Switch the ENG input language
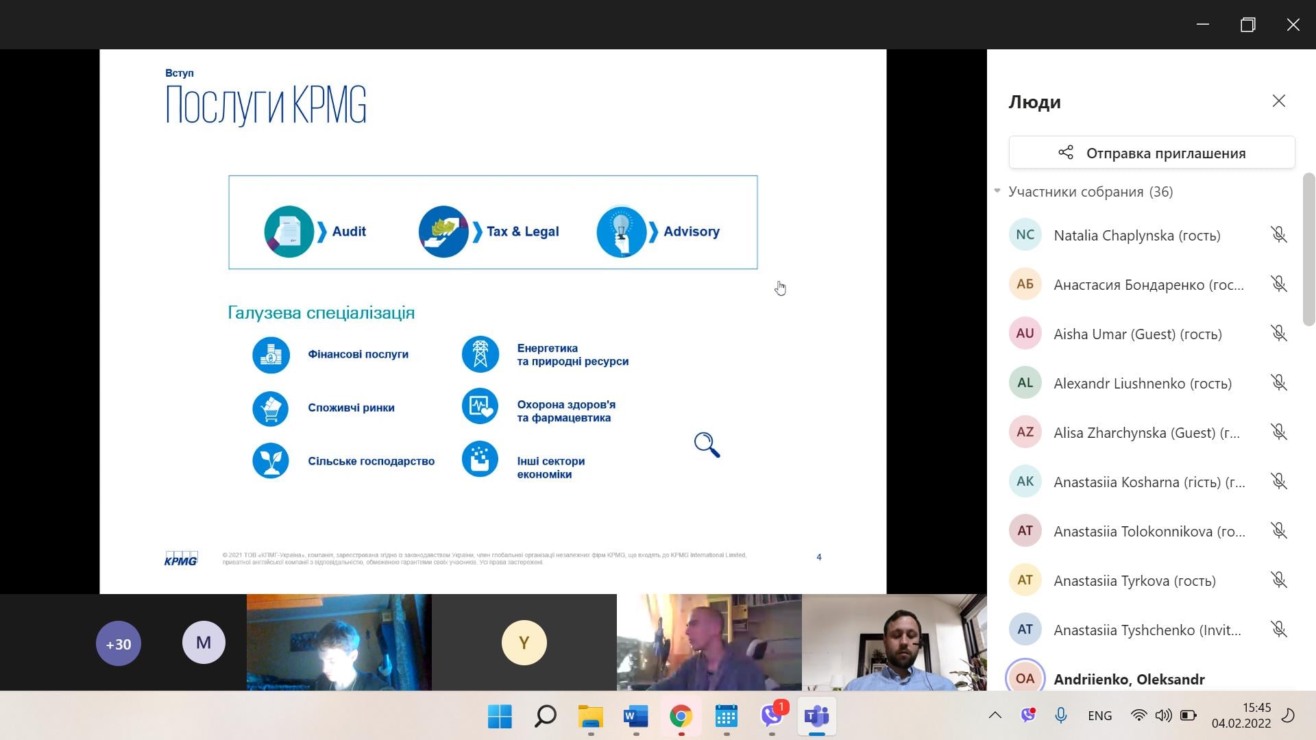The image size is (1316, 740). pos(1099,715)
